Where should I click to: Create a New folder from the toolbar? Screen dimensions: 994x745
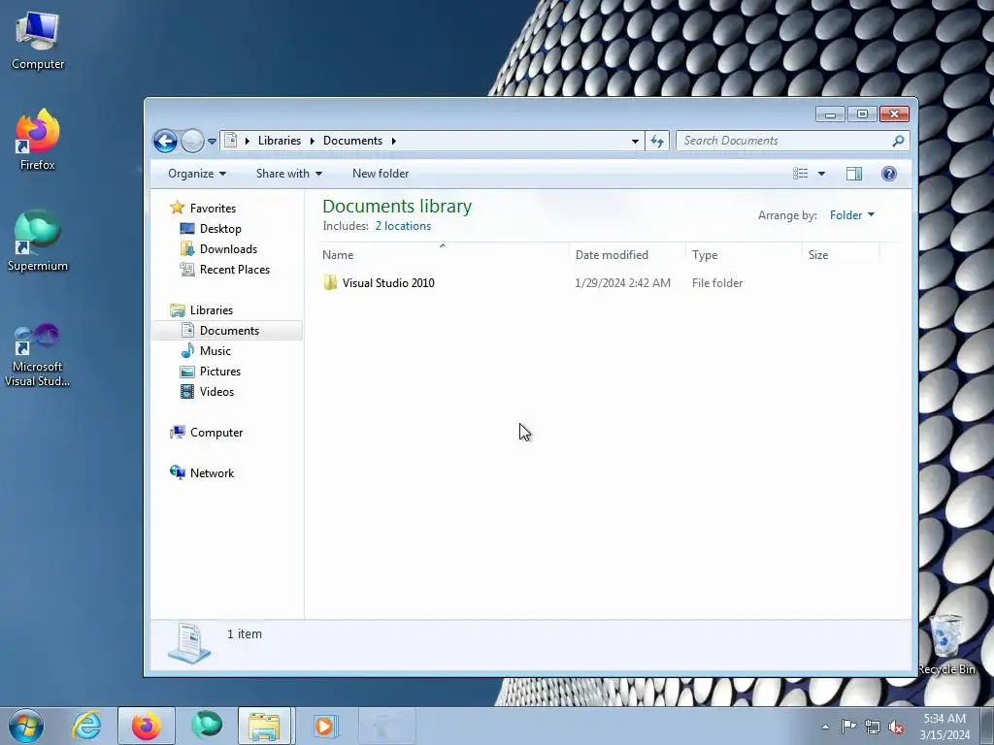tap(381, 174)
